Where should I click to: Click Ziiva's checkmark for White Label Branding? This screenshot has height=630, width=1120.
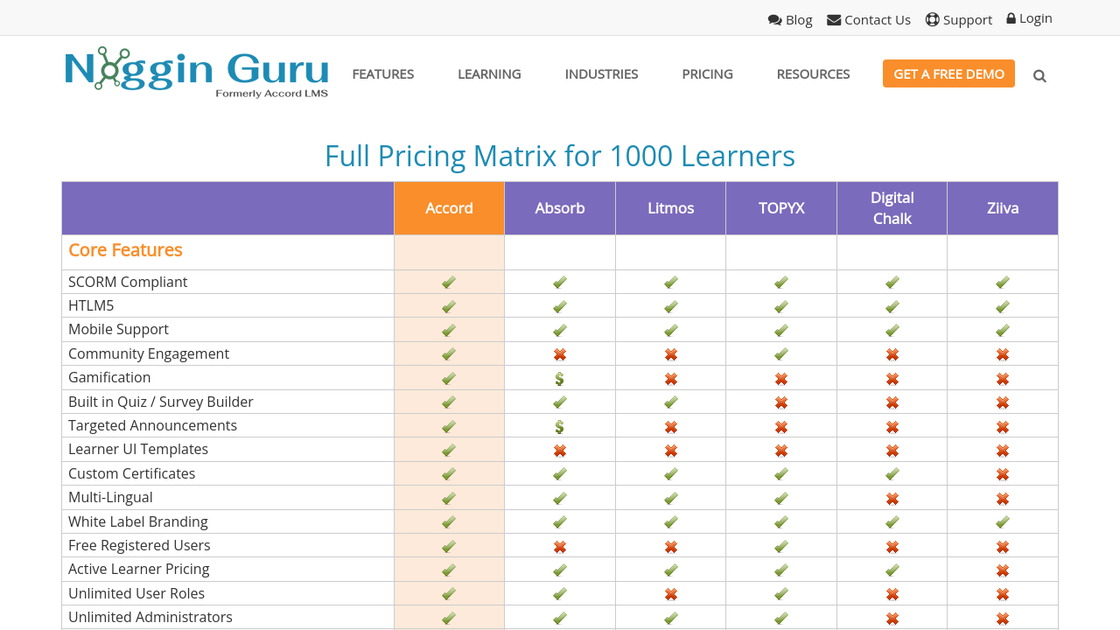[x=1003, y=522]
